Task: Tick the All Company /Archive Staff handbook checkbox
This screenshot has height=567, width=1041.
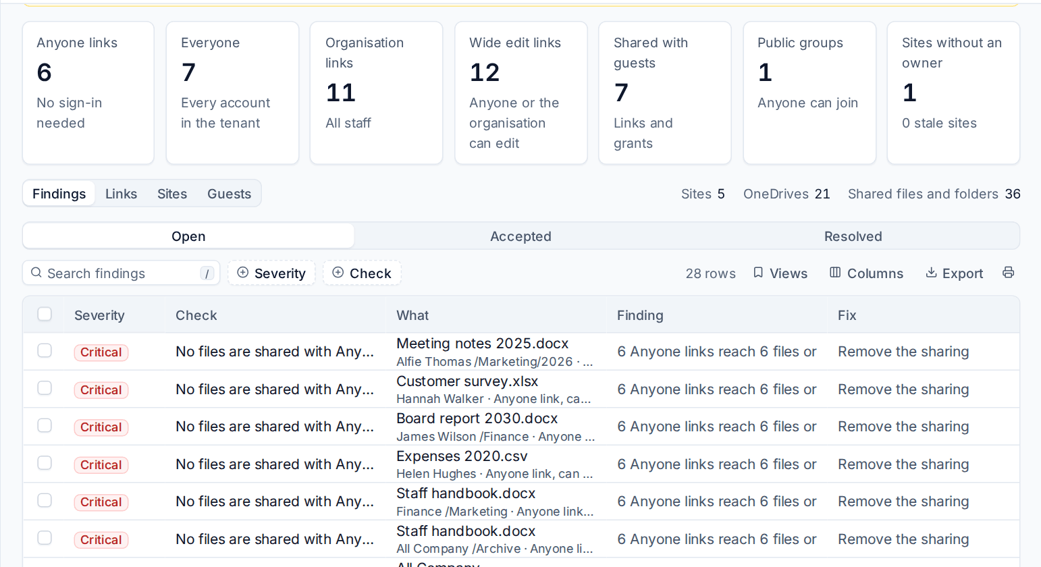Action: pos(45,538)
